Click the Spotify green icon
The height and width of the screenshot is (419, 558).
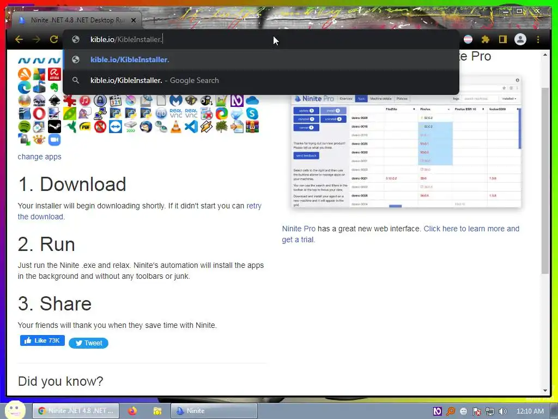point(24,127)
